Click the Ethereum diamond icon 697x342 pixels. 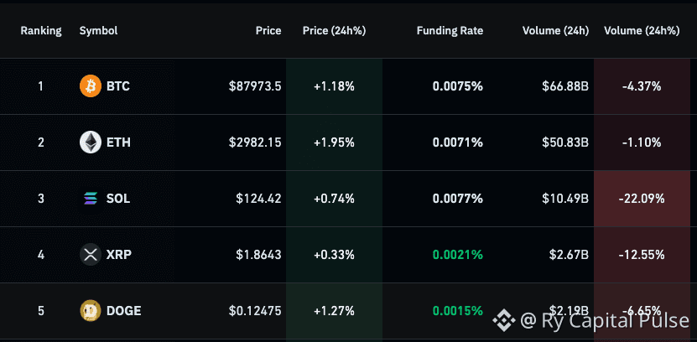91,142
